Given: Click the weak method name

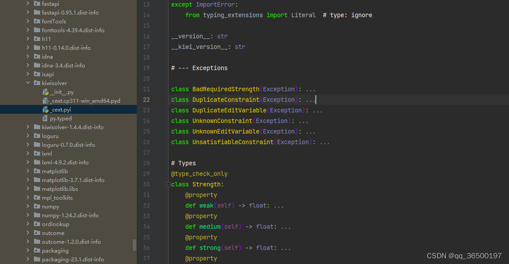Looking at the screenshot, I should pyautogui.click(x=206, y=206).
